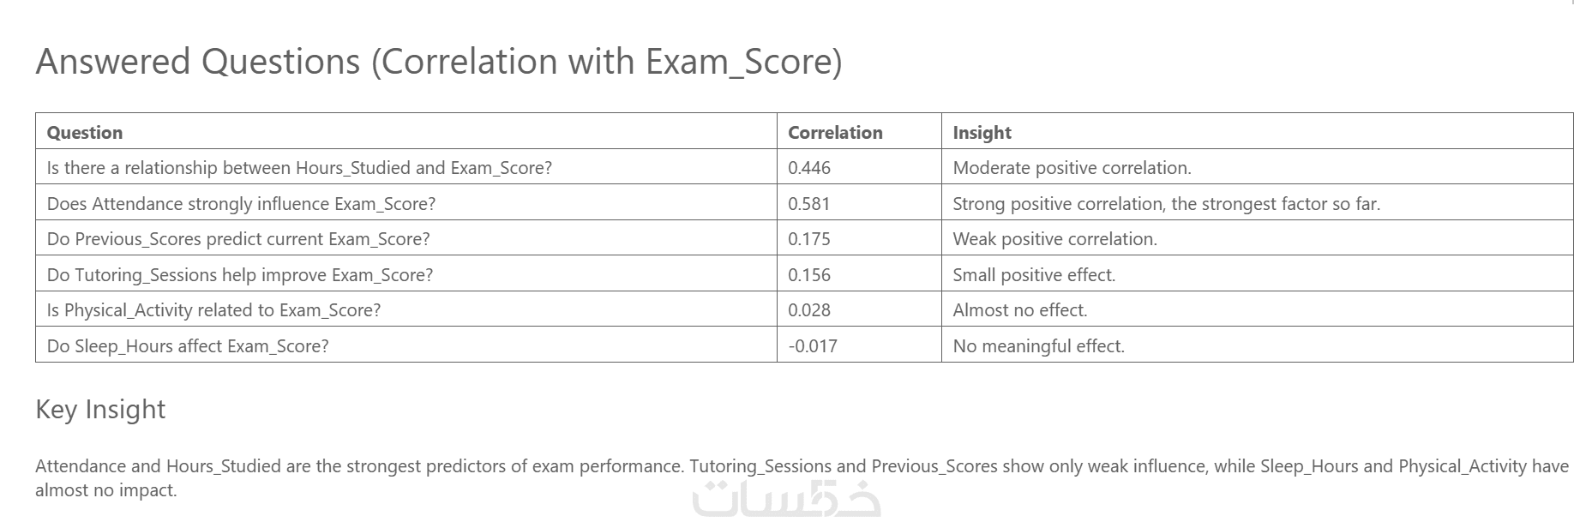The image size is (1574, 528).
Task: Click the 'Small positive effect.' insight cell
Action: pos(1034,275)
